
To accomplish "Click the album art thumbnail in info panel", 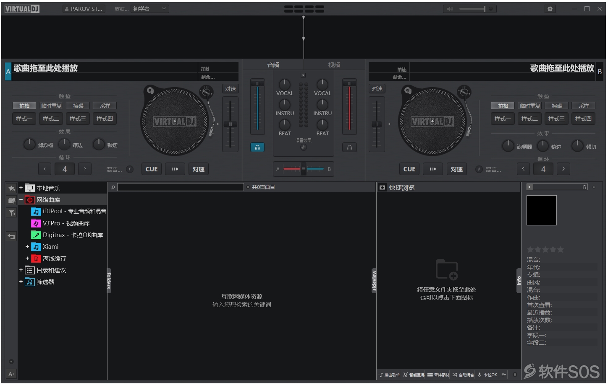I will [542, 210].
